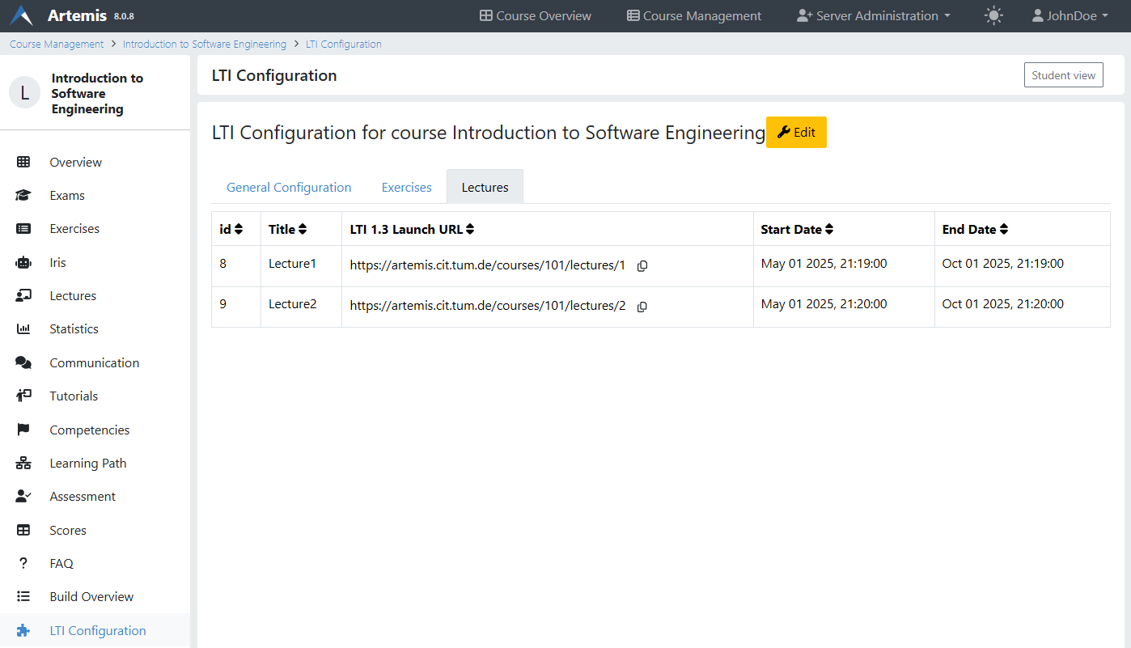Viewport: 1131px width, 648px height.
Task: Click the Exams graduation cap icon
Action: click(x=23, y=196)
